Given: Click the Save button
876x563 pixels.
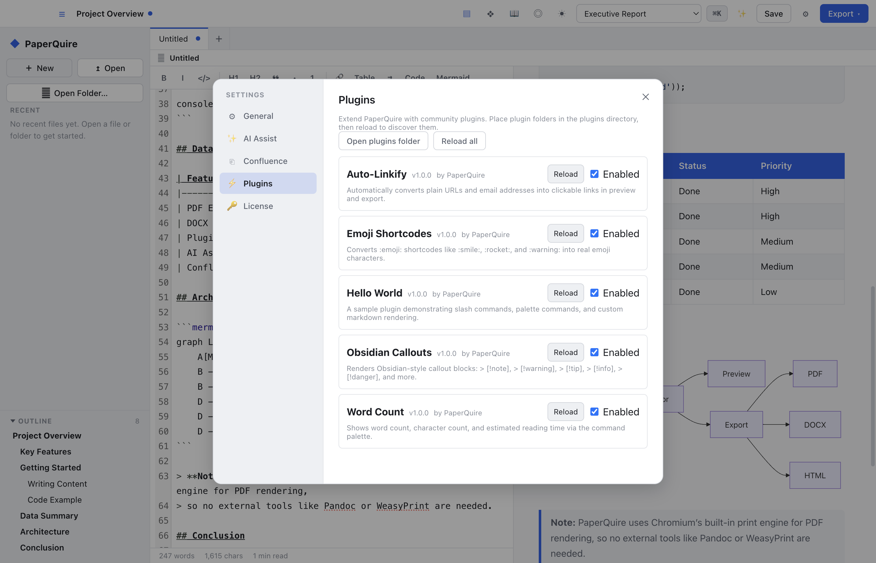Looking at the screenshot, I should [773, 14].
